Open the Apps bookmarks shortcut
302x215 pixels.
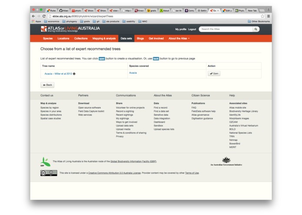[x=36, y=21]
